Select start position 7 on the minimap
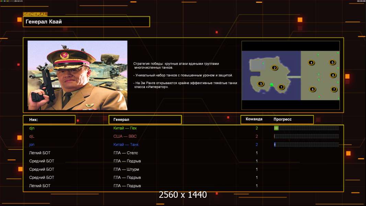366x206 pixels. (x=334, y=89)
